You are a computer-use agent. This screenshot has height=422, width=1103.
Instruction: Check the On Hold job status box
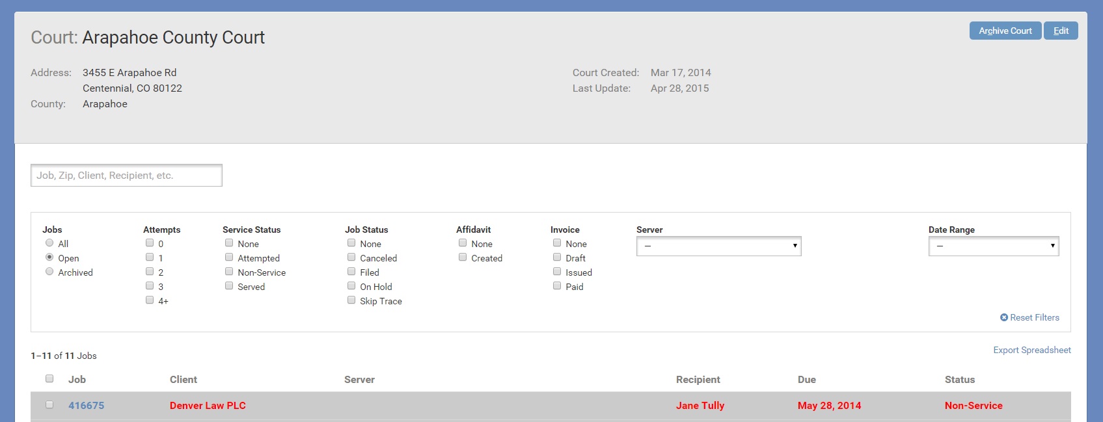(x=351, y=286)
